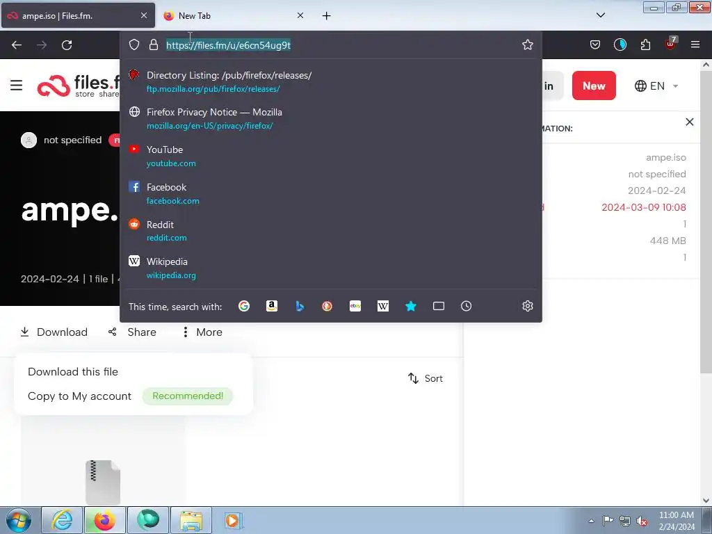
Task: Close the file information panel
Action: 689,122
